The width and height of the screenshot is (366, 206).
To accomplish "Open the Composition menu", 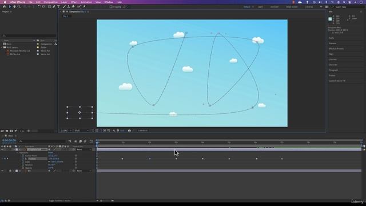I will coord(51,2).
